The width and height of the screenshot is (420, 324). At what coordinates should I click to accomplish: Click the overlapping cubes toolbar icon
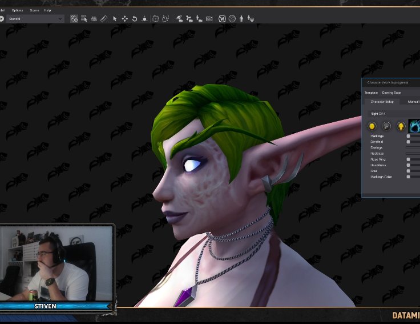coord(74,19)
